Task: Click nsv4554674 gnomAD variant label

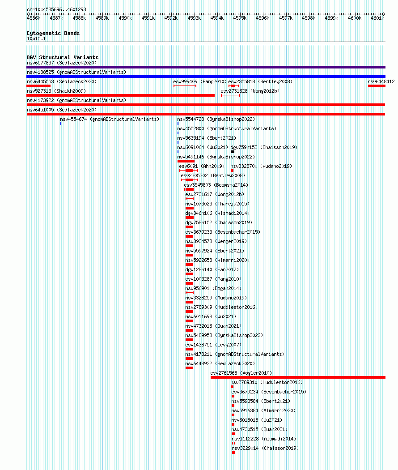Action: click(x=110, y=120)
